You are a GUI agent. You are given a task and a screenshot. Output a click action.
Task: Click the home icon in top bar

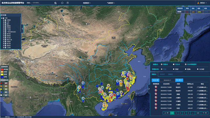[x=62, y=3]
